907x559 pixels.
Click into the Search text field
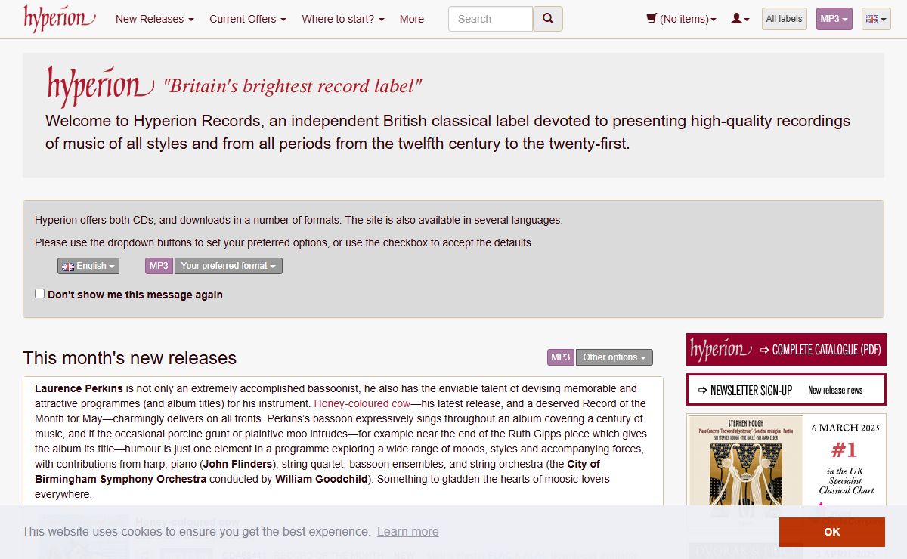490,19
